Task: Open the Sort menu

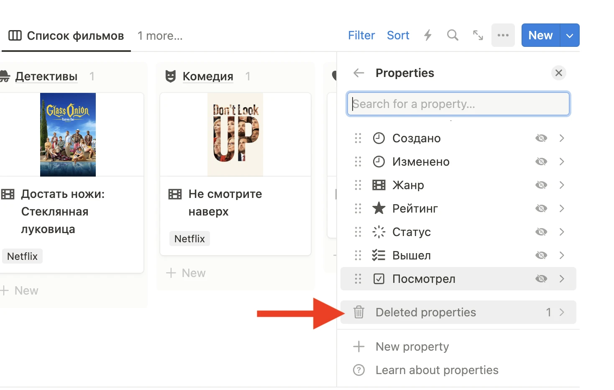Action: pos(398,35)
